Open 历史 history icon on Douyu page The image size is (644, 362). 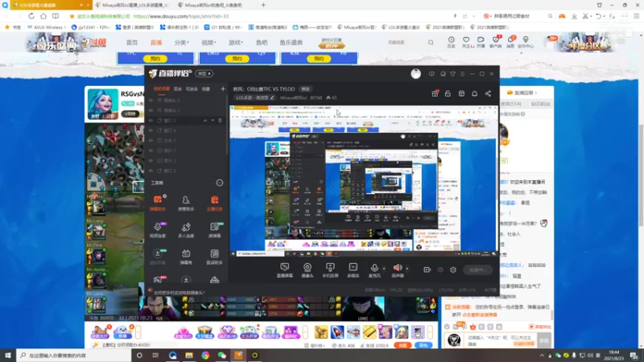pos(451,42)
